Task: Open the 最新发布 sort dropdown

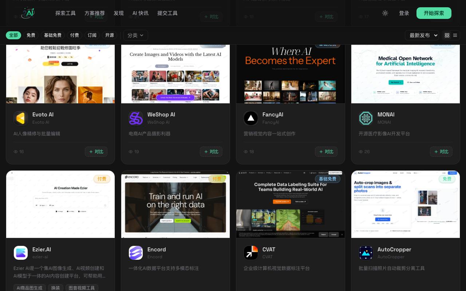Action: [422, 35]
